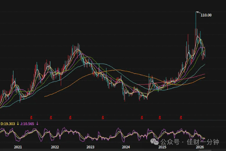Click the 公众号 text in the watermark

(x=170, y=142)
